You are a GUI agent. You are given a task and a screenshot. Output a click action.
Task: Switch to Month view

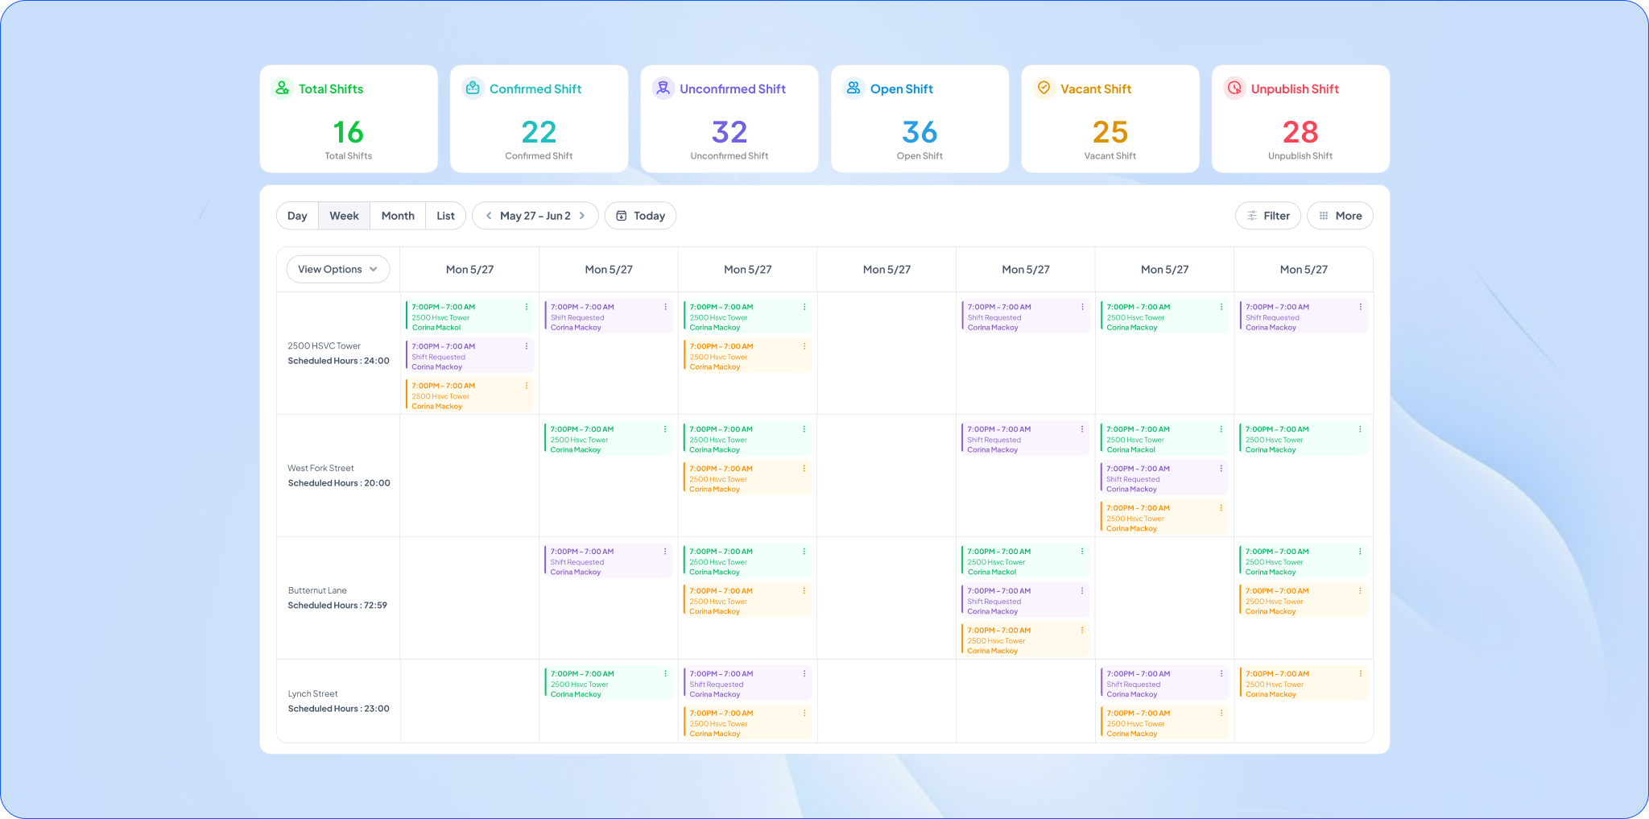click(398, 216)
